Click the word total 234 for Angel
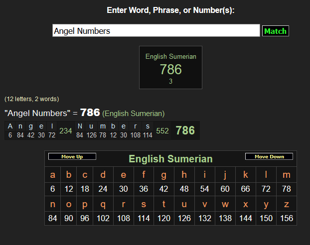The height and width of the screenshot is (245, 310). (65, 130)
